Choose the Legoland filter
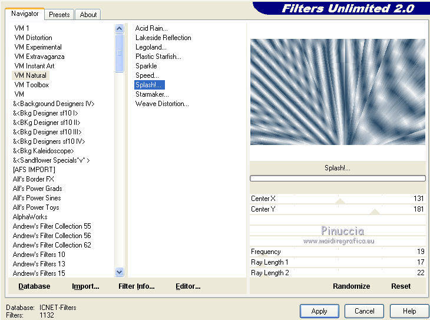This screenshot has height=320, width=430. pos(151,47)
